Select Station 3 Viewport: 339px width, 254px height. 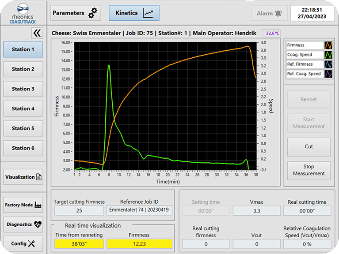(23, 89)
